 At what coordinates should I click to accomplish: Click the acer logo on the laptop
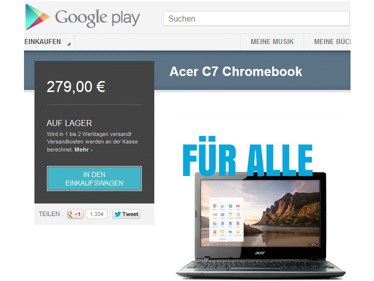[x=260, y=252]
